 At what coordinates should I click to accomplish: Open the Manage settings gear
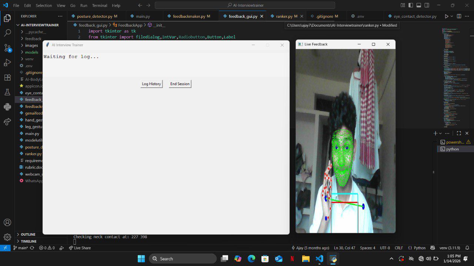tap(7, 237)
